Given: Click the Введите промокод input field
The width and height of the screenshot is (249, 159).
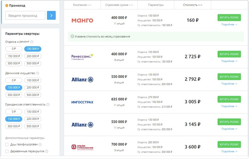Looking at the screenshot, I should [25, 15].
